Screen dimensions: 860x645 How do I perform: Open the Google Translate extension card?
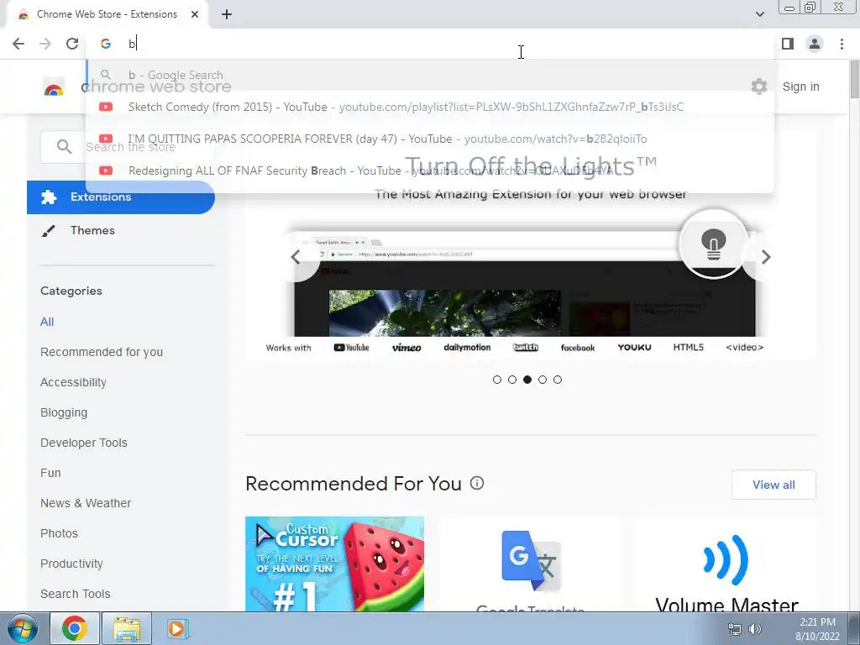(531, 564)
